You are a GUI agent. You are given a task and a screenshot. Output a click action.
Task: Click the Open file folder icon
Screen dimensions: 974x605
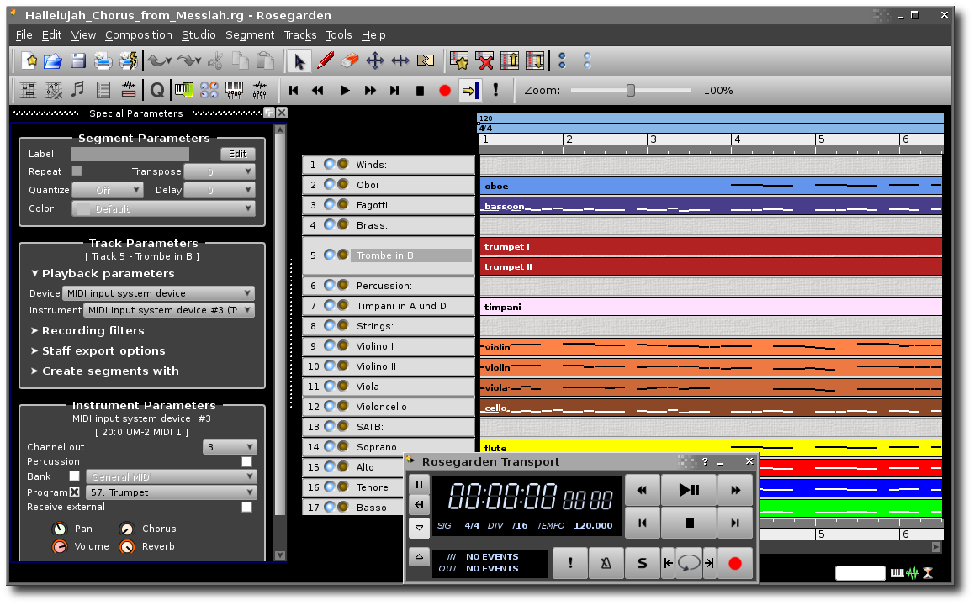point(53,60)
